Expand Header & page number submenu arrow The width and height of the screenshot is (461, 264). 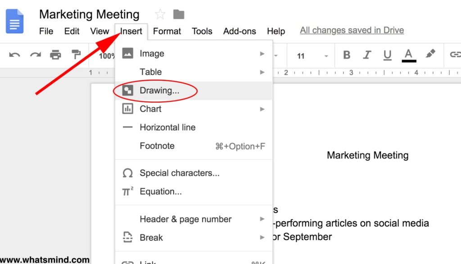point(262,219)
